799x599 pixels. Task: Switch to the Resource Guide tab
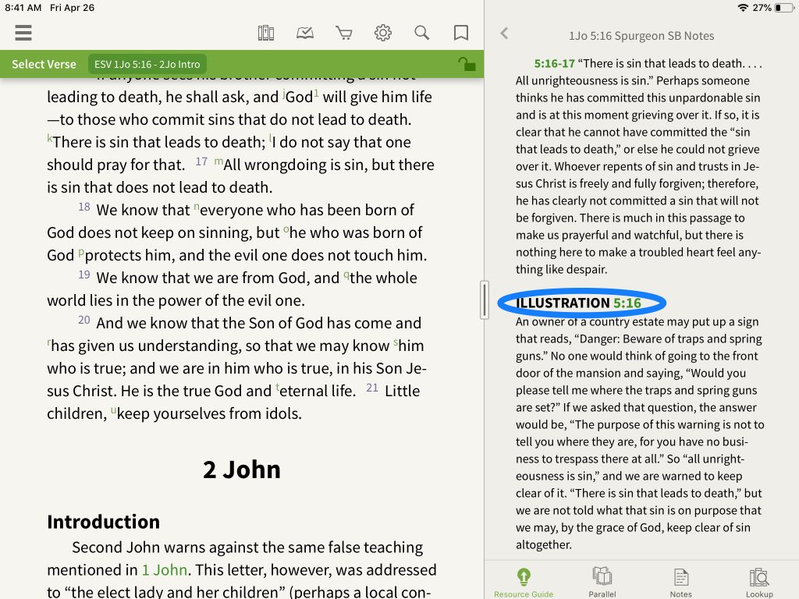pyautogui.click(x=524, y=582)
